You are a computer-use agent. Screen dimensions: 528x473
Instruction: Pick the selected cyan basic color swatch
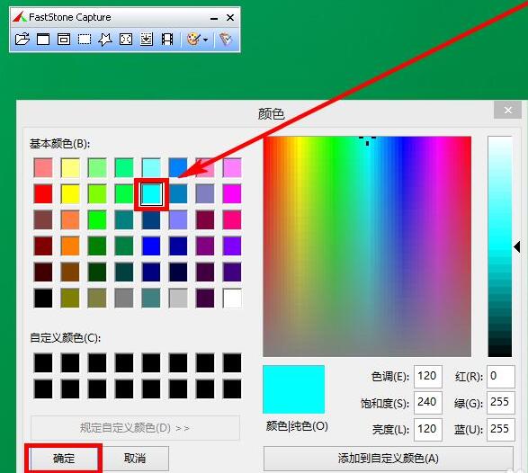click(151, 194)
